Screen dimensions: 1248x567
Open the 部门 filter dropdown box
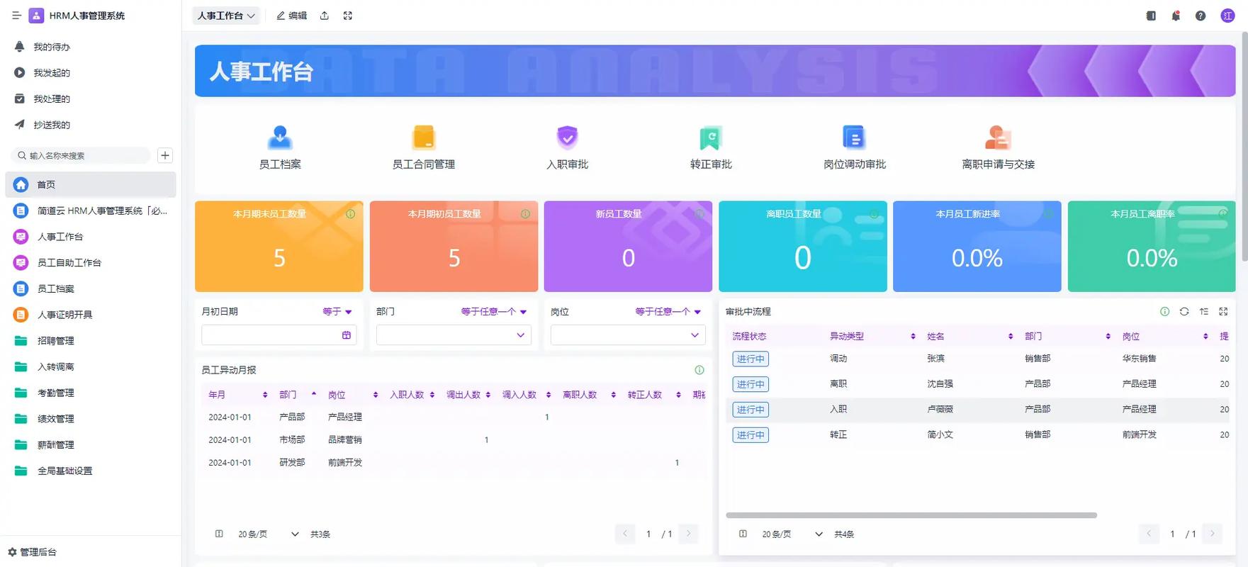(x=454, y=335)
